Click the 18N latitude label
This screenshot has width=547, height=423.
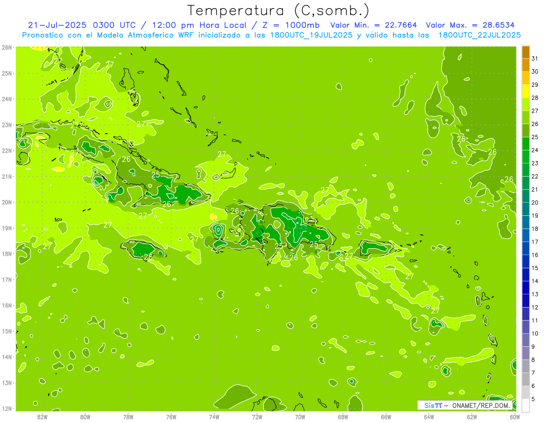click(6, 254)
